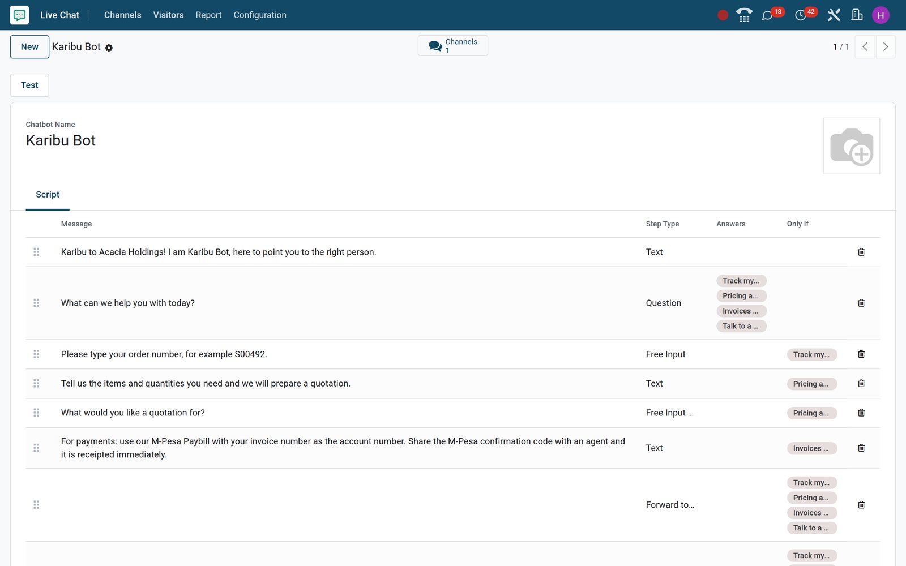The image size is (906, 566).
Task: Click the 'Track my...' Only If tag in order number row
Action: coord(811,355)
